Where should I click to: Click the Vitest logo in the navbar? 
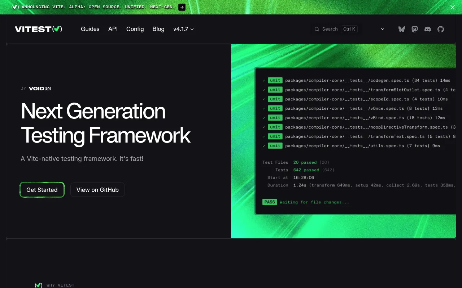point(38,29)
